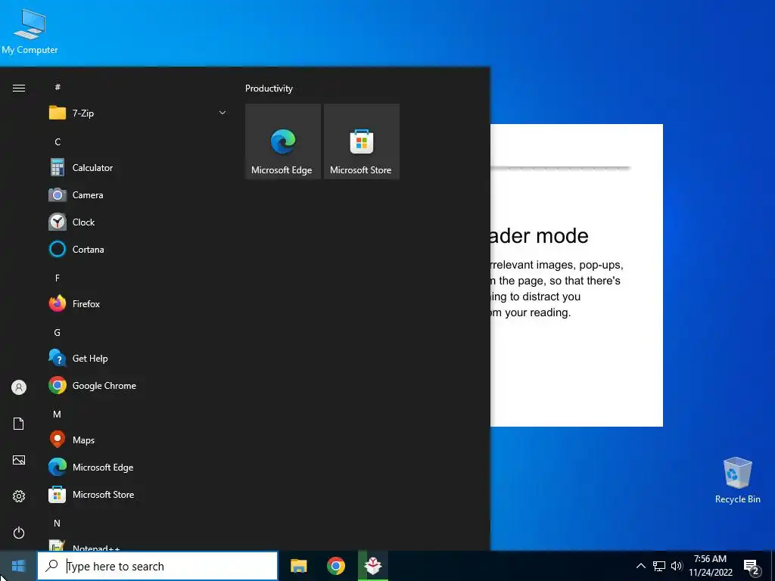775x581 pixels.
Task: Open Settings gear in the Start sidebar
Action: pos(19,496)
